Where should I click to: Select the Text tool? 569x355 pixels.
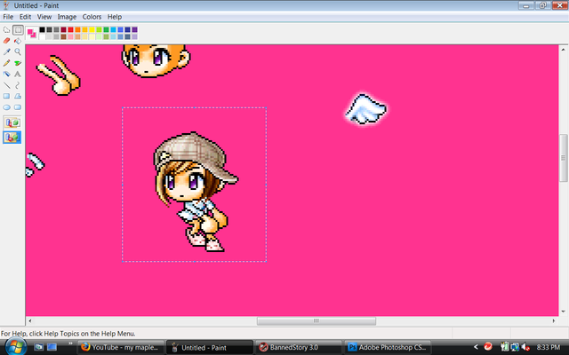pyautogui.click(x=18, y=75)
